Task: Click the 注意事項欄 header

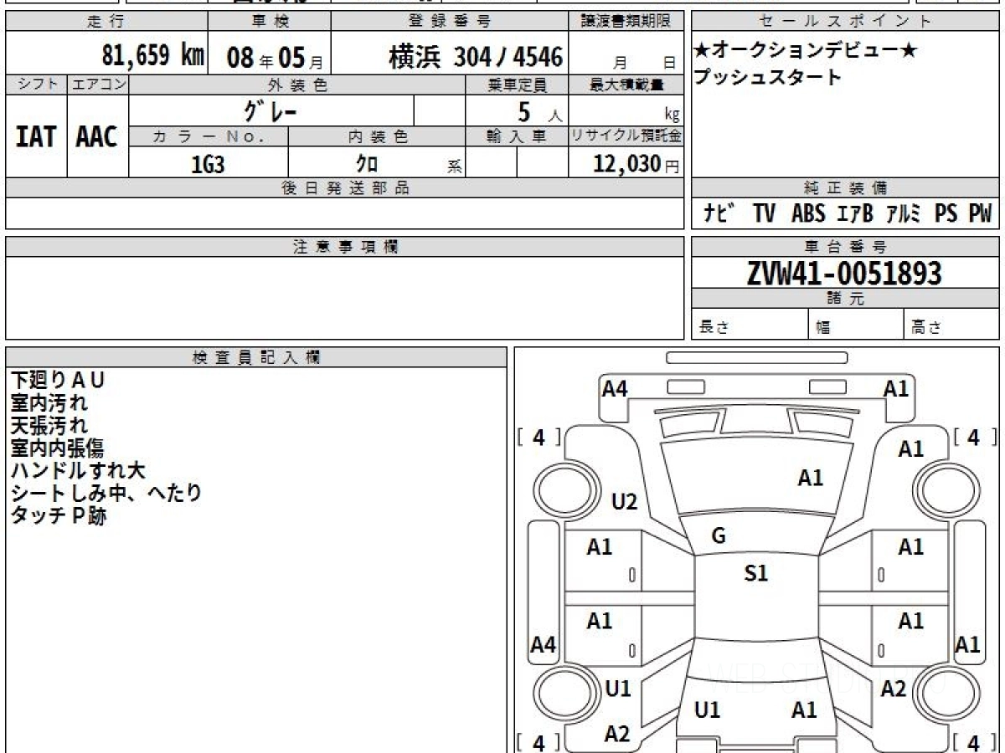Action: coord(345,247)
